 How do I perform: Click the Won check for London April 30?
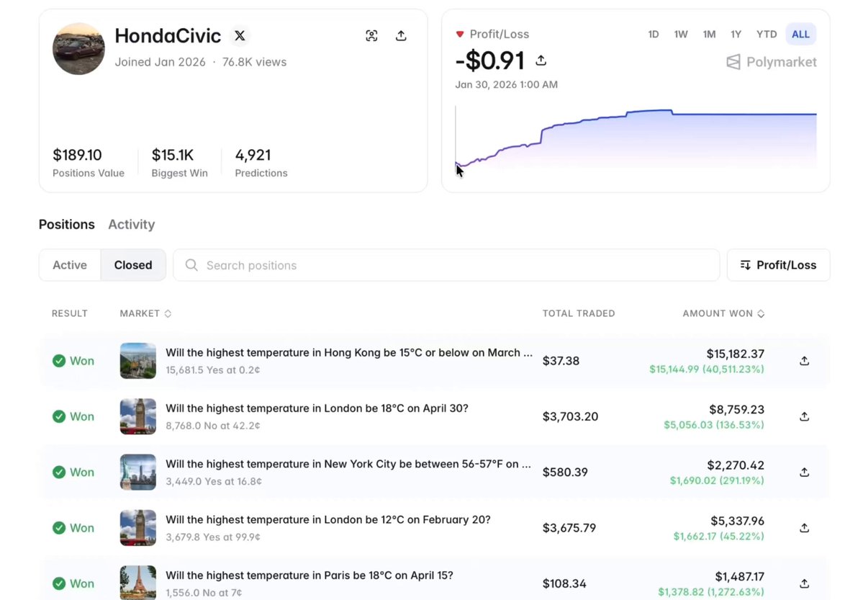(x=59, y=416)
